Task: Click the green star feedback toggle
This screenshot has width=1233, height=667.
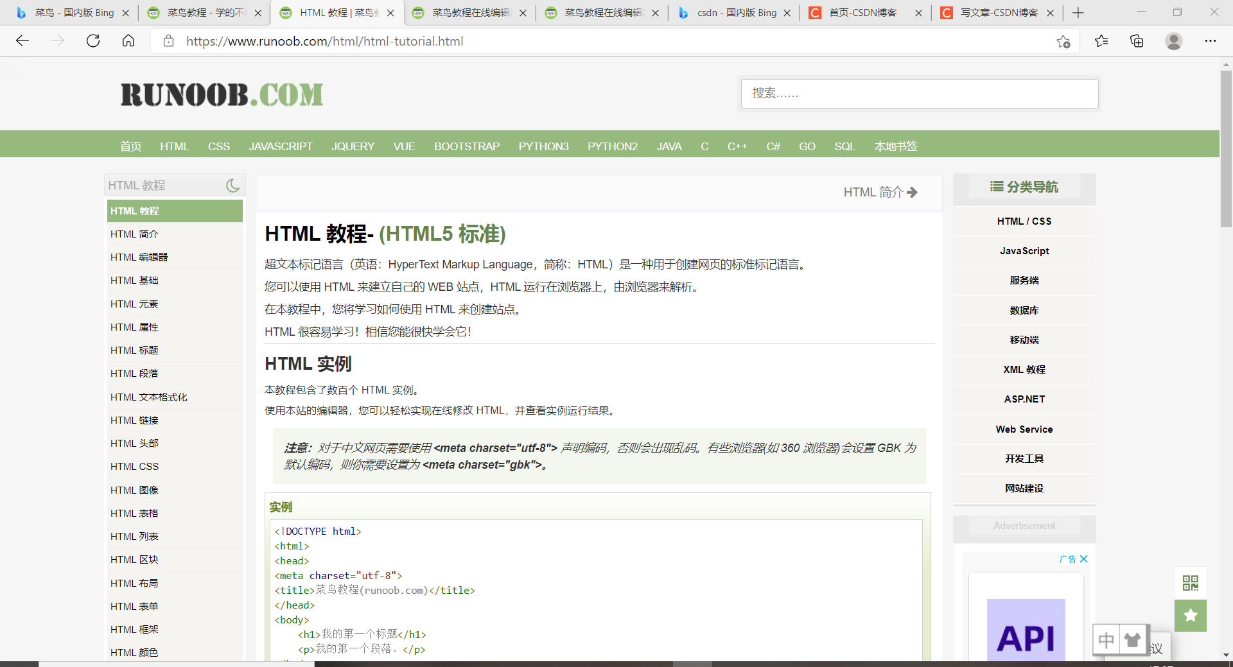Action: click(1190, 616)
